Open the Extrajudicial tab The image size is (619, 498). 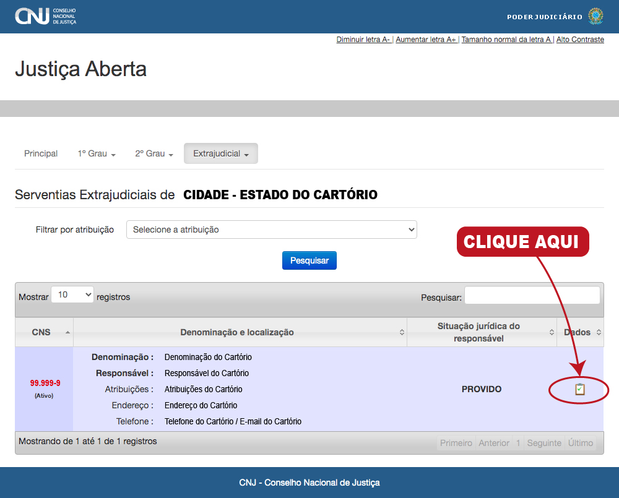pyautogui.click(x=220, y=153)
